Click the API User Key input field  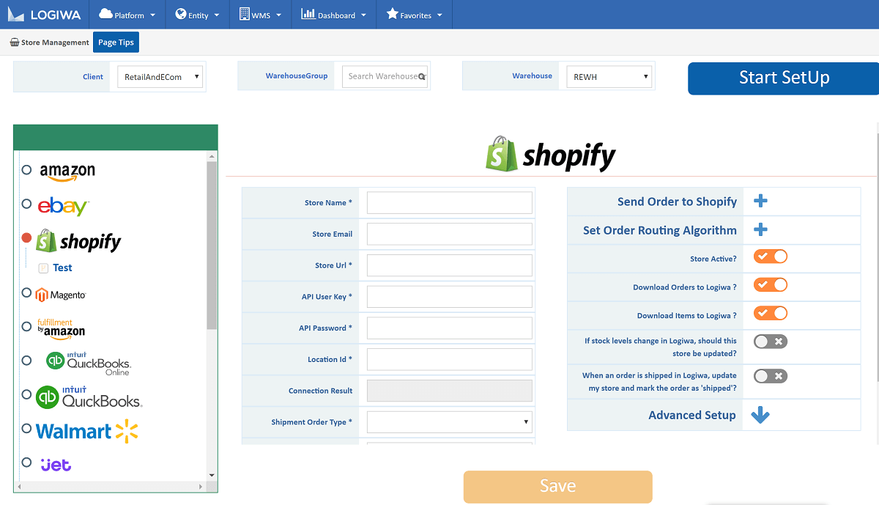coord(449,297)
